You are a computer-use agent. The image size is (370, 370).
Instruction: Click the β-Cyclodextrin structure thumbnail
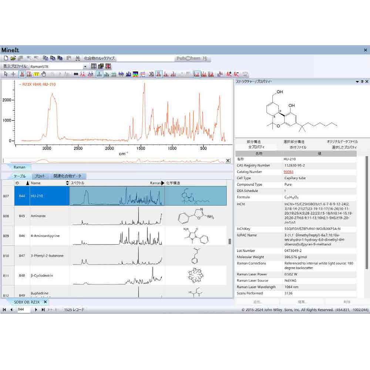(196, 275)
